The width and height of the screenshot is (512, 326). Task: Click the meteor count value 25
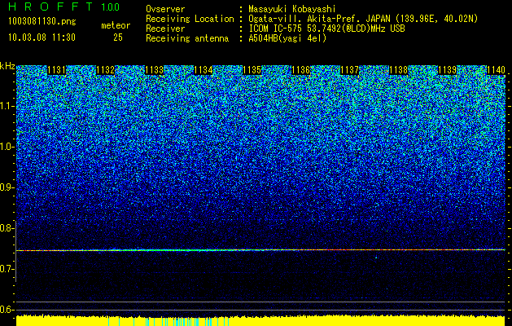(x=118, y=37)
